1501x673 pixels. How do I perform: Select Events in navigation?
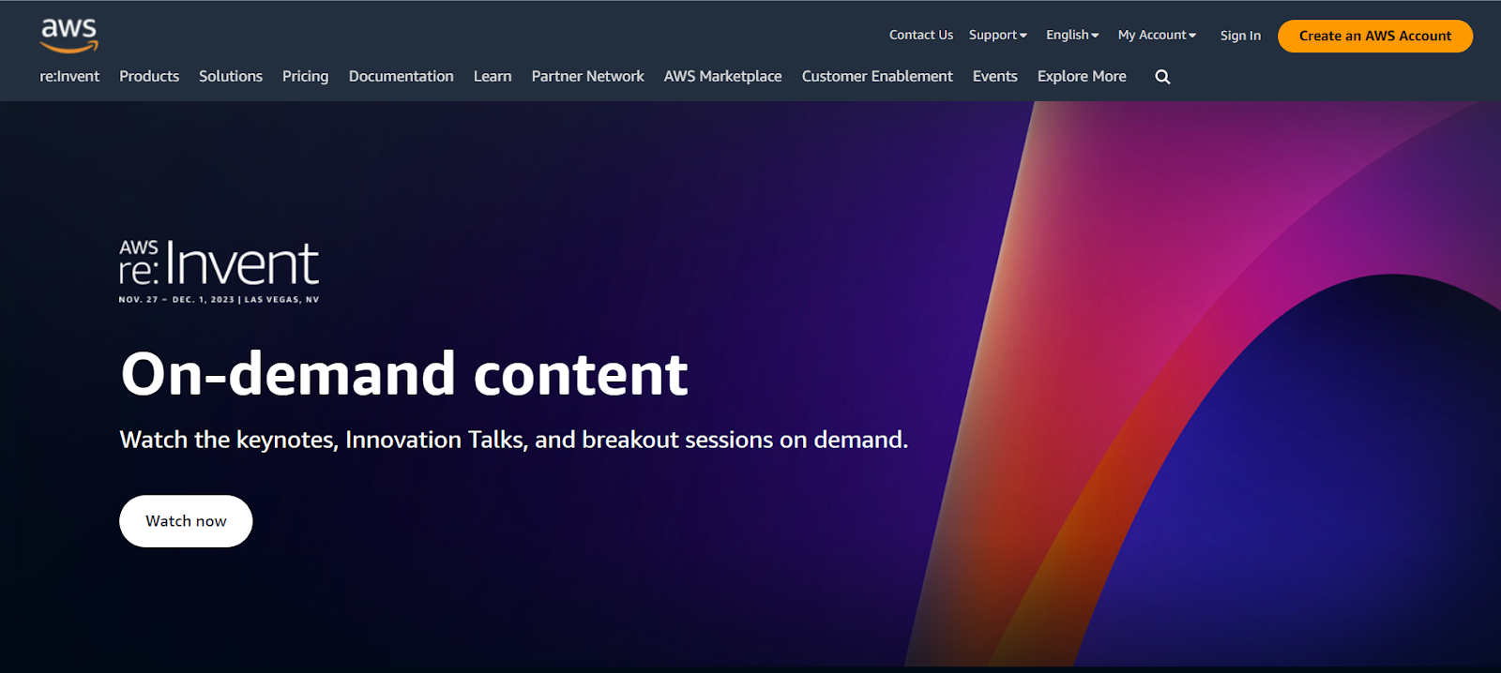995,77
